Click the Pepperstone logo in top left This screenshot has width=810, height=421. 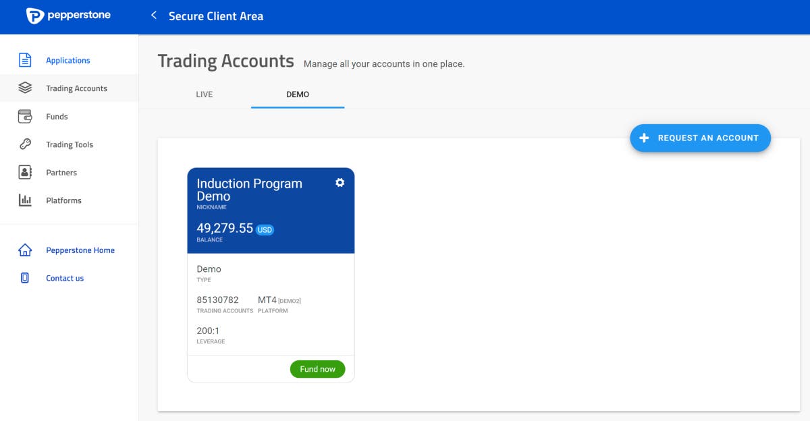pyautogui.click(x=67, y=16)
